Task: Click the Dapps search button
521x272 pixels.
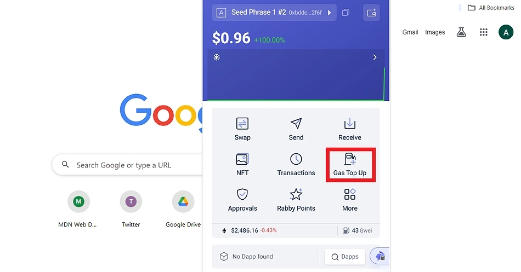Action: point(345,257)
